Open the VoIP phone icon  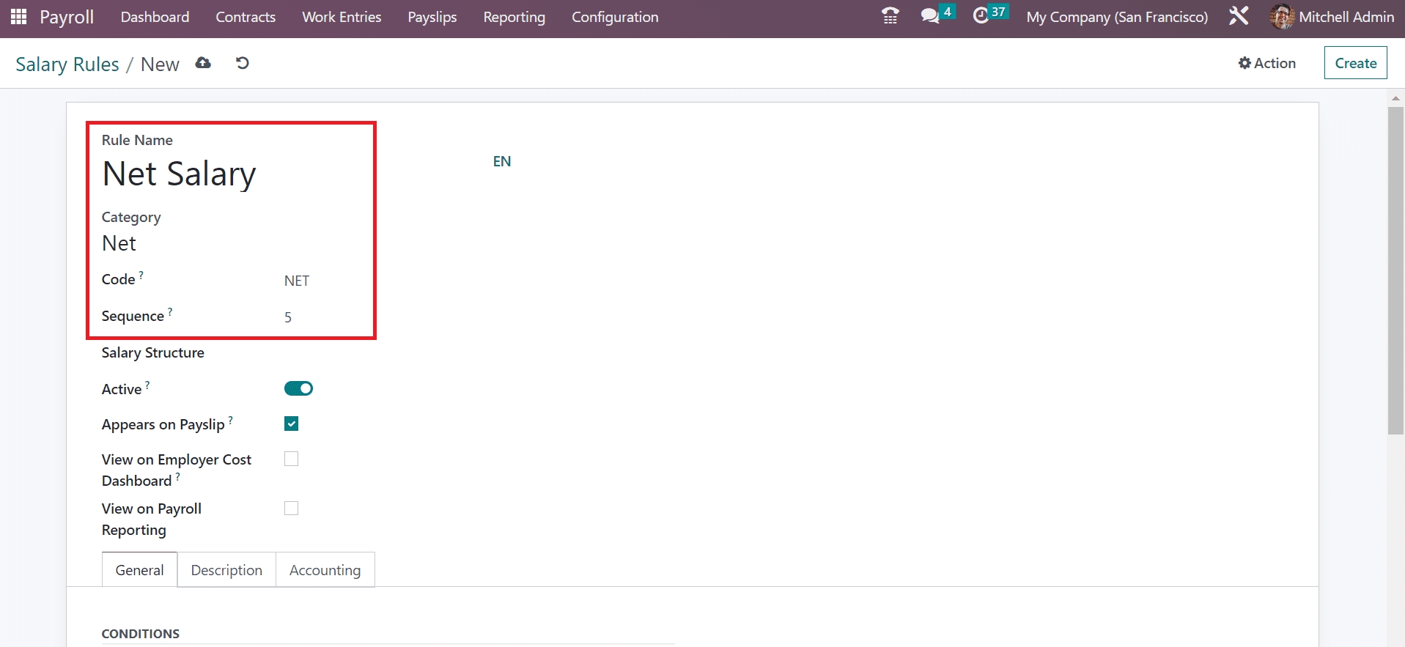click(890, 16)
